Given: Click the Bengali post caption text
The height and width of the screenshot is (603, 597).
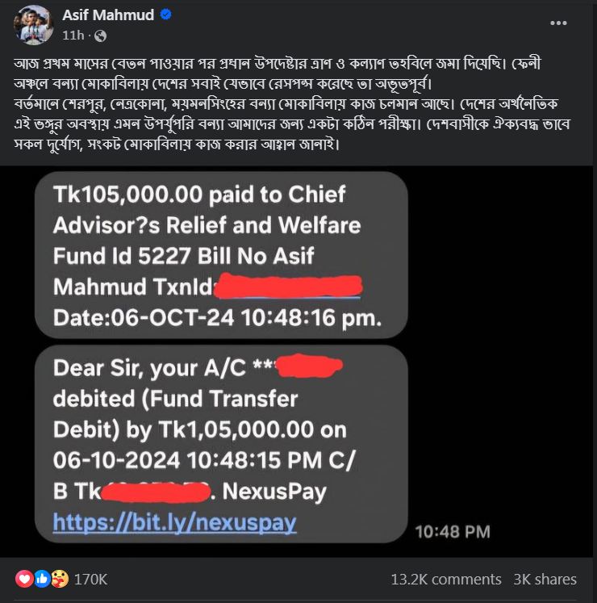Looking at the screenshot, I should [292, 104].
